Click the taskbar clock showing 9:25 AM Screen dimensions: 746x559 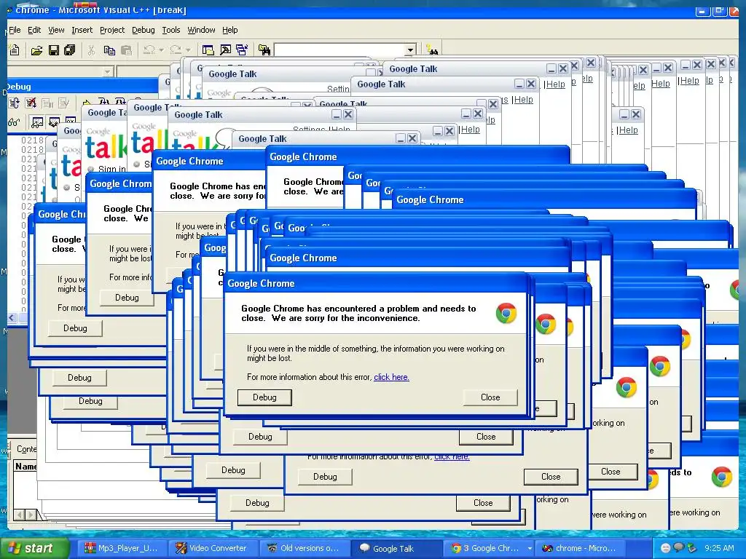click(719, 548)
